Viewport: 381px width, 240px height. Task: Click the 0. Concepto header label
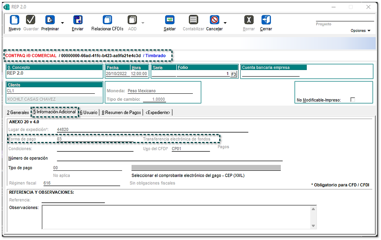tap(55, 67)
